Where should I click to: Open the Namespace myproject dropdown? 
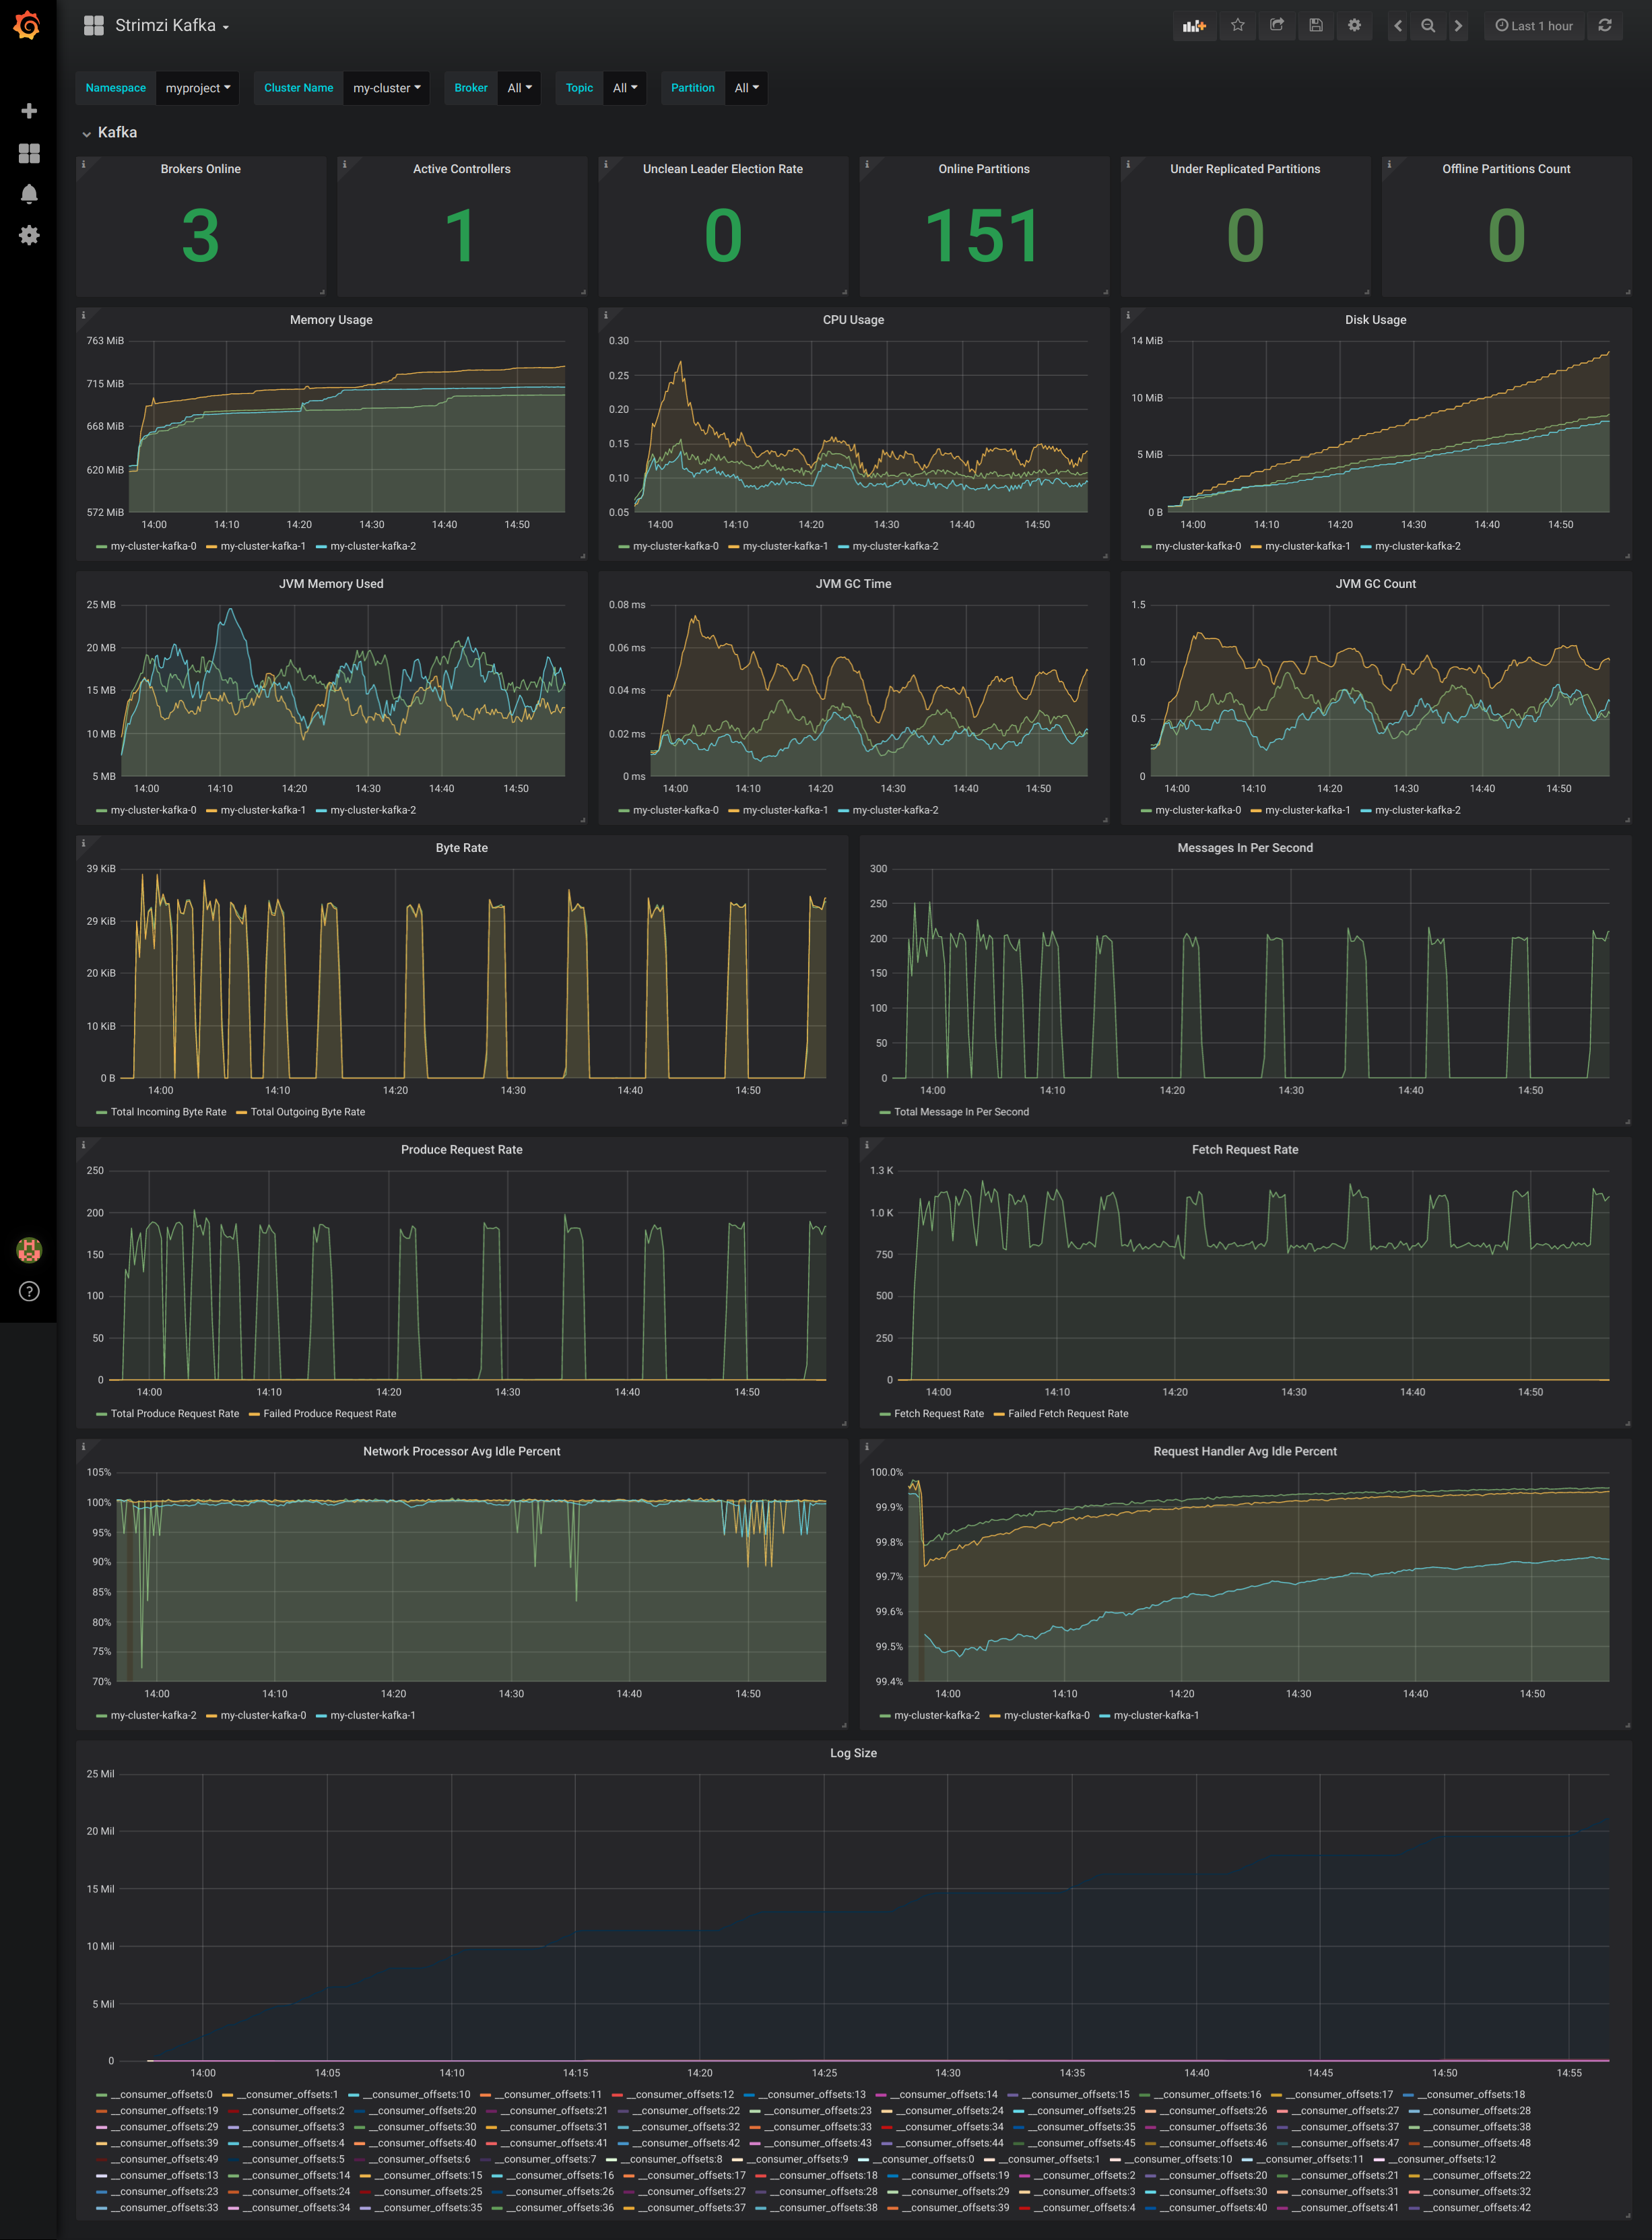(x=197, y=88)
